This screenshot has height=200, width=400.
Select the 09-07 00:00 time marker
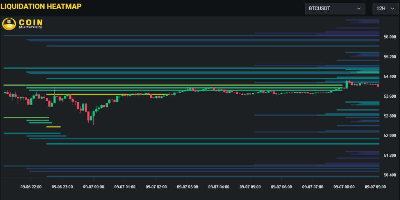pos(93,187)
